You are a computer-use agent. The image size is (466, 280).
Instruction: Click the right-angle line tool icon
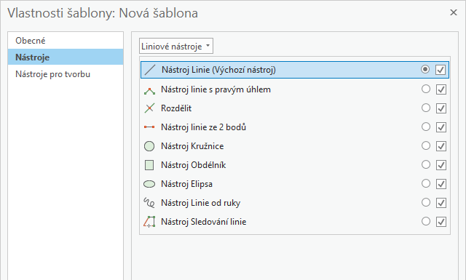pyautogui.click(x=149, y=91)
